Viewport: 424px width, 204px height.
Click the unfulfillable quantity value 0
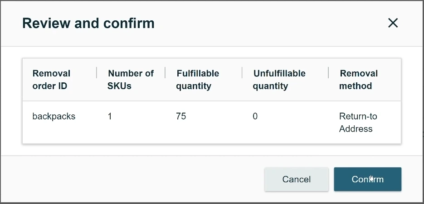[255, 116]
